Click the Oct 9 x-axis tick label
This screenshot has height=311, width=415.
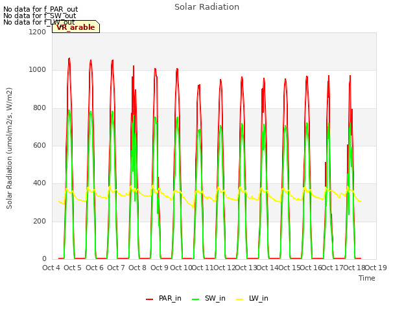point(160,268)
